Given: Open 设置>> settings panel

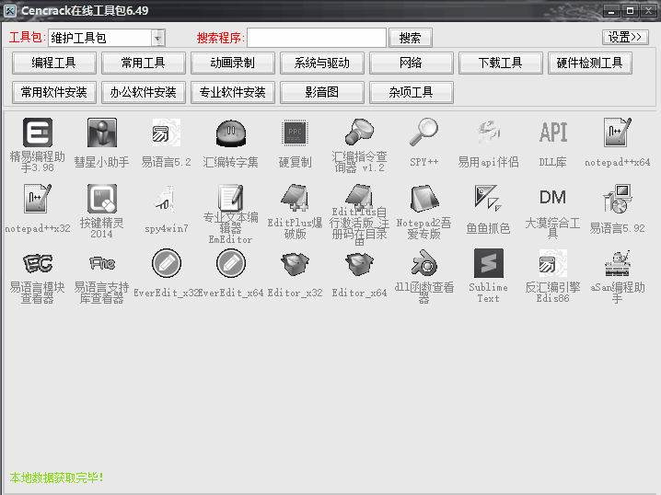Looking at the screenshot, I should (x=625, y=37).
